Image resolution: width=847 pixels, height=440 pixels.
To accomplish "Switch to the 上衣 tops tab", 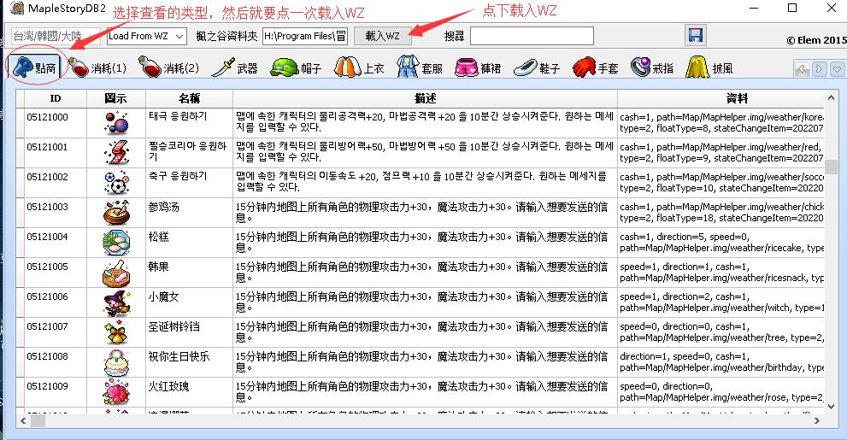I will (x=359, y=68).
